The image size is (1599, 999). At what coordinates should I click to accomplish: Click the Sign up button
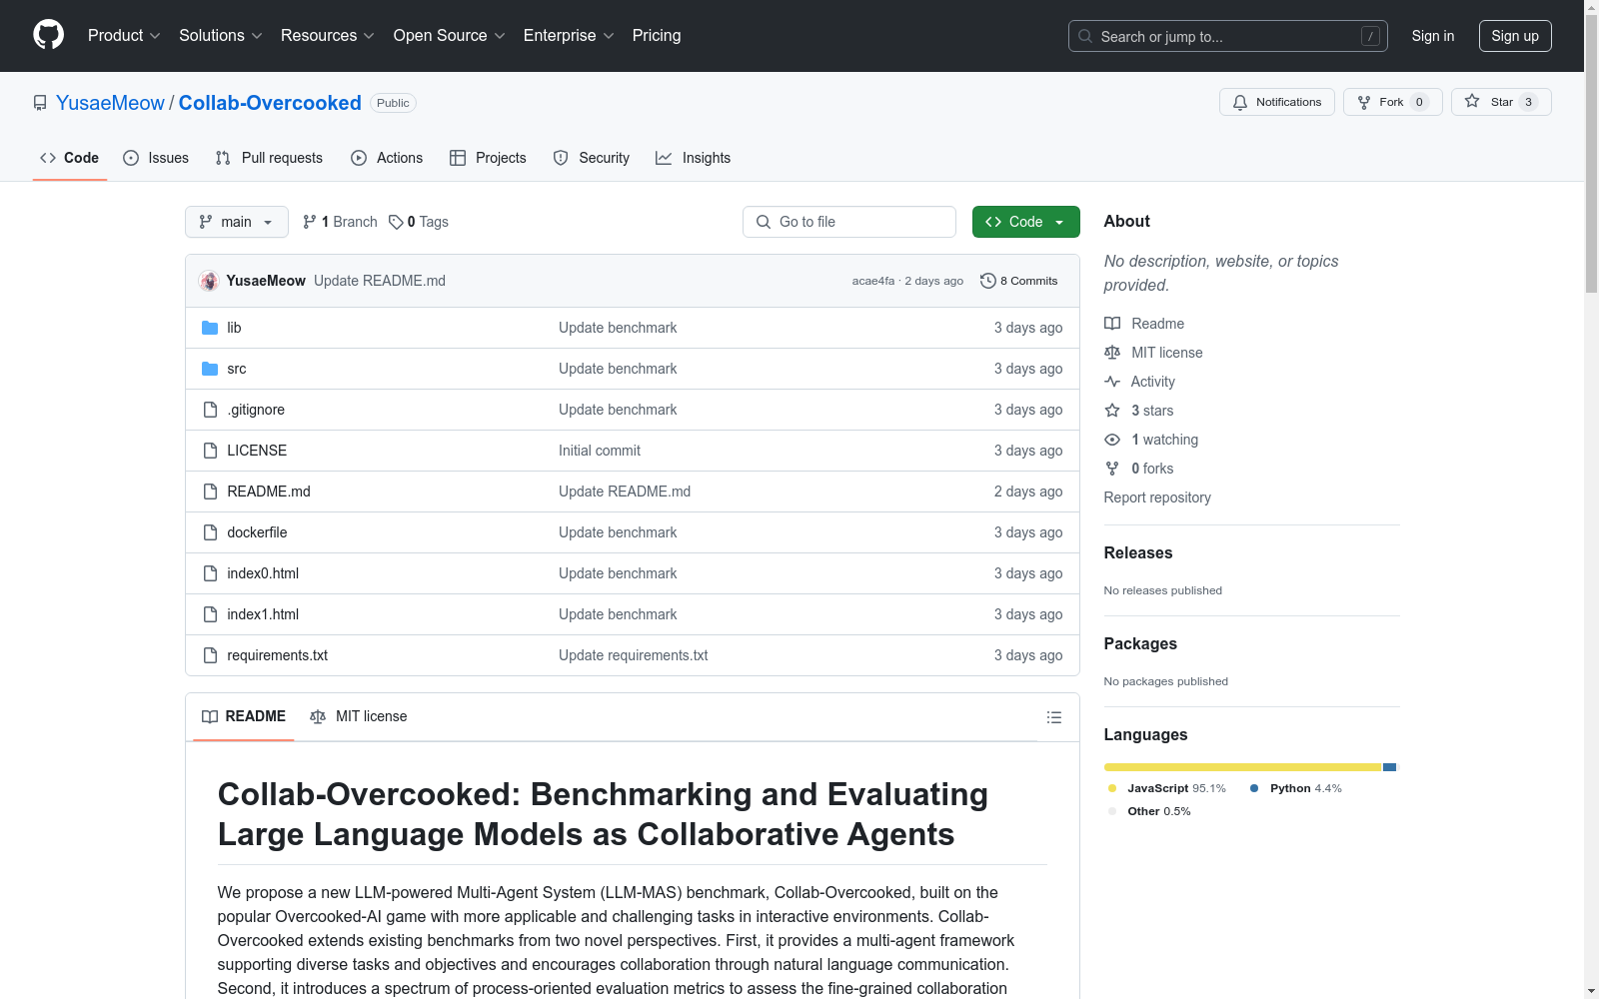tap(1515, 36)
